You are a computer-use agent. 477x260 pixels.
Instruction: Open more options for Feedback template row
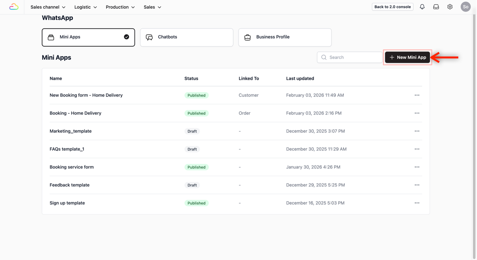[417, 185]
